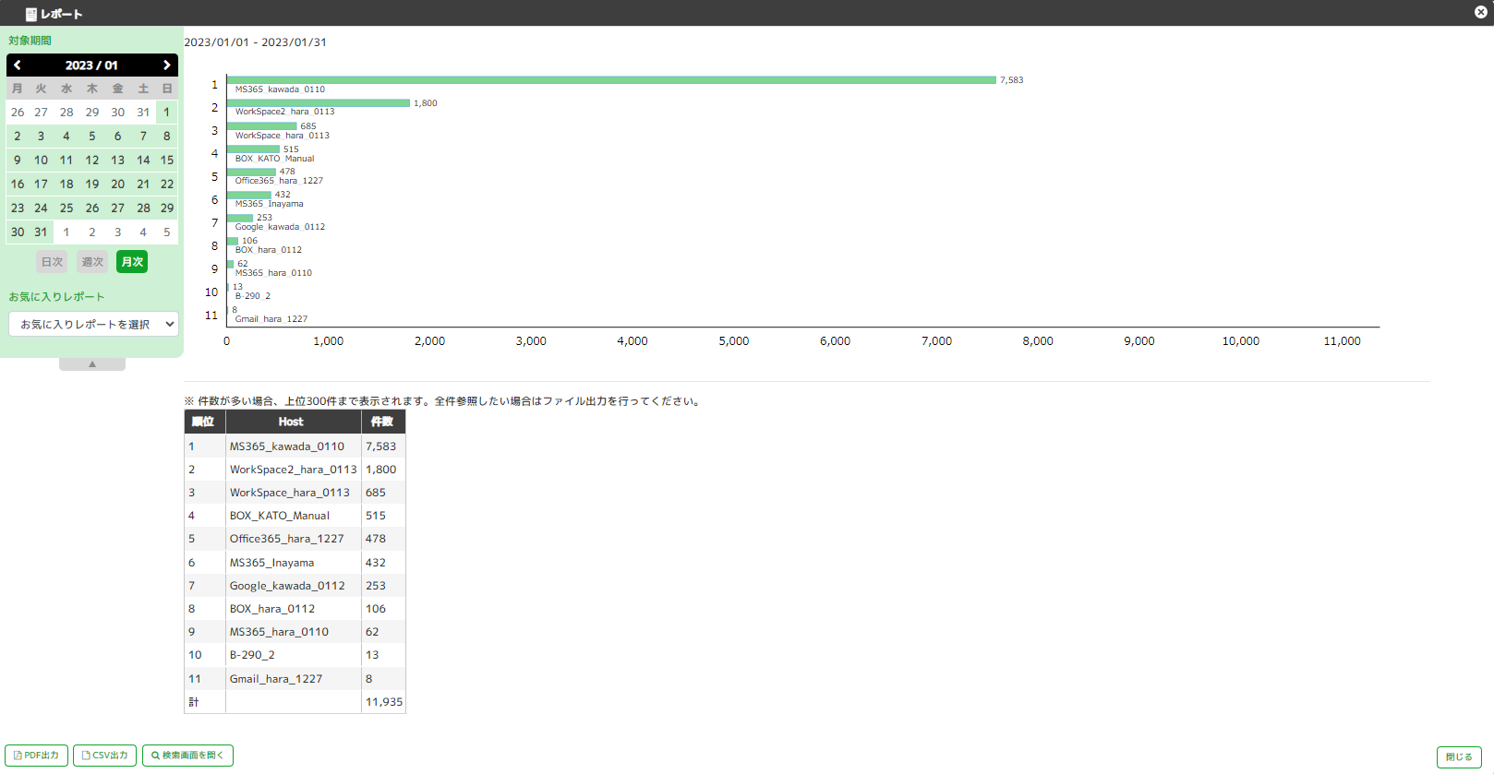The height and width of the screenshot is (774, 1494).
Task: Click the BOX_KATO_Manual bar in chart
Action: (253, 149)
